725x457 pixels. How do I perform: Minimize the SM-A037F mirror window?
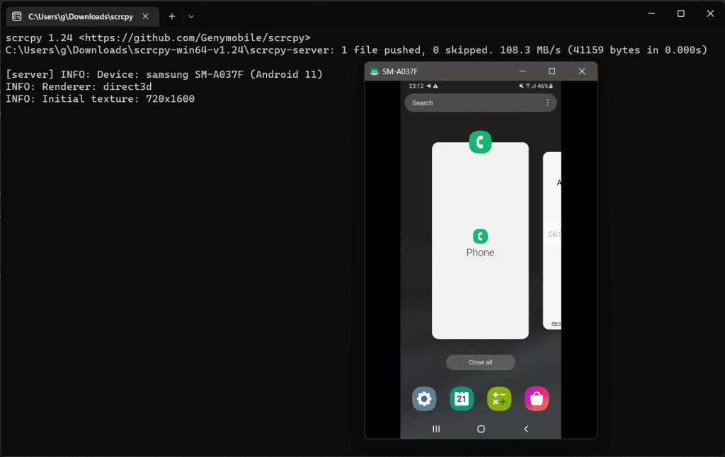(x=522, y=71)
